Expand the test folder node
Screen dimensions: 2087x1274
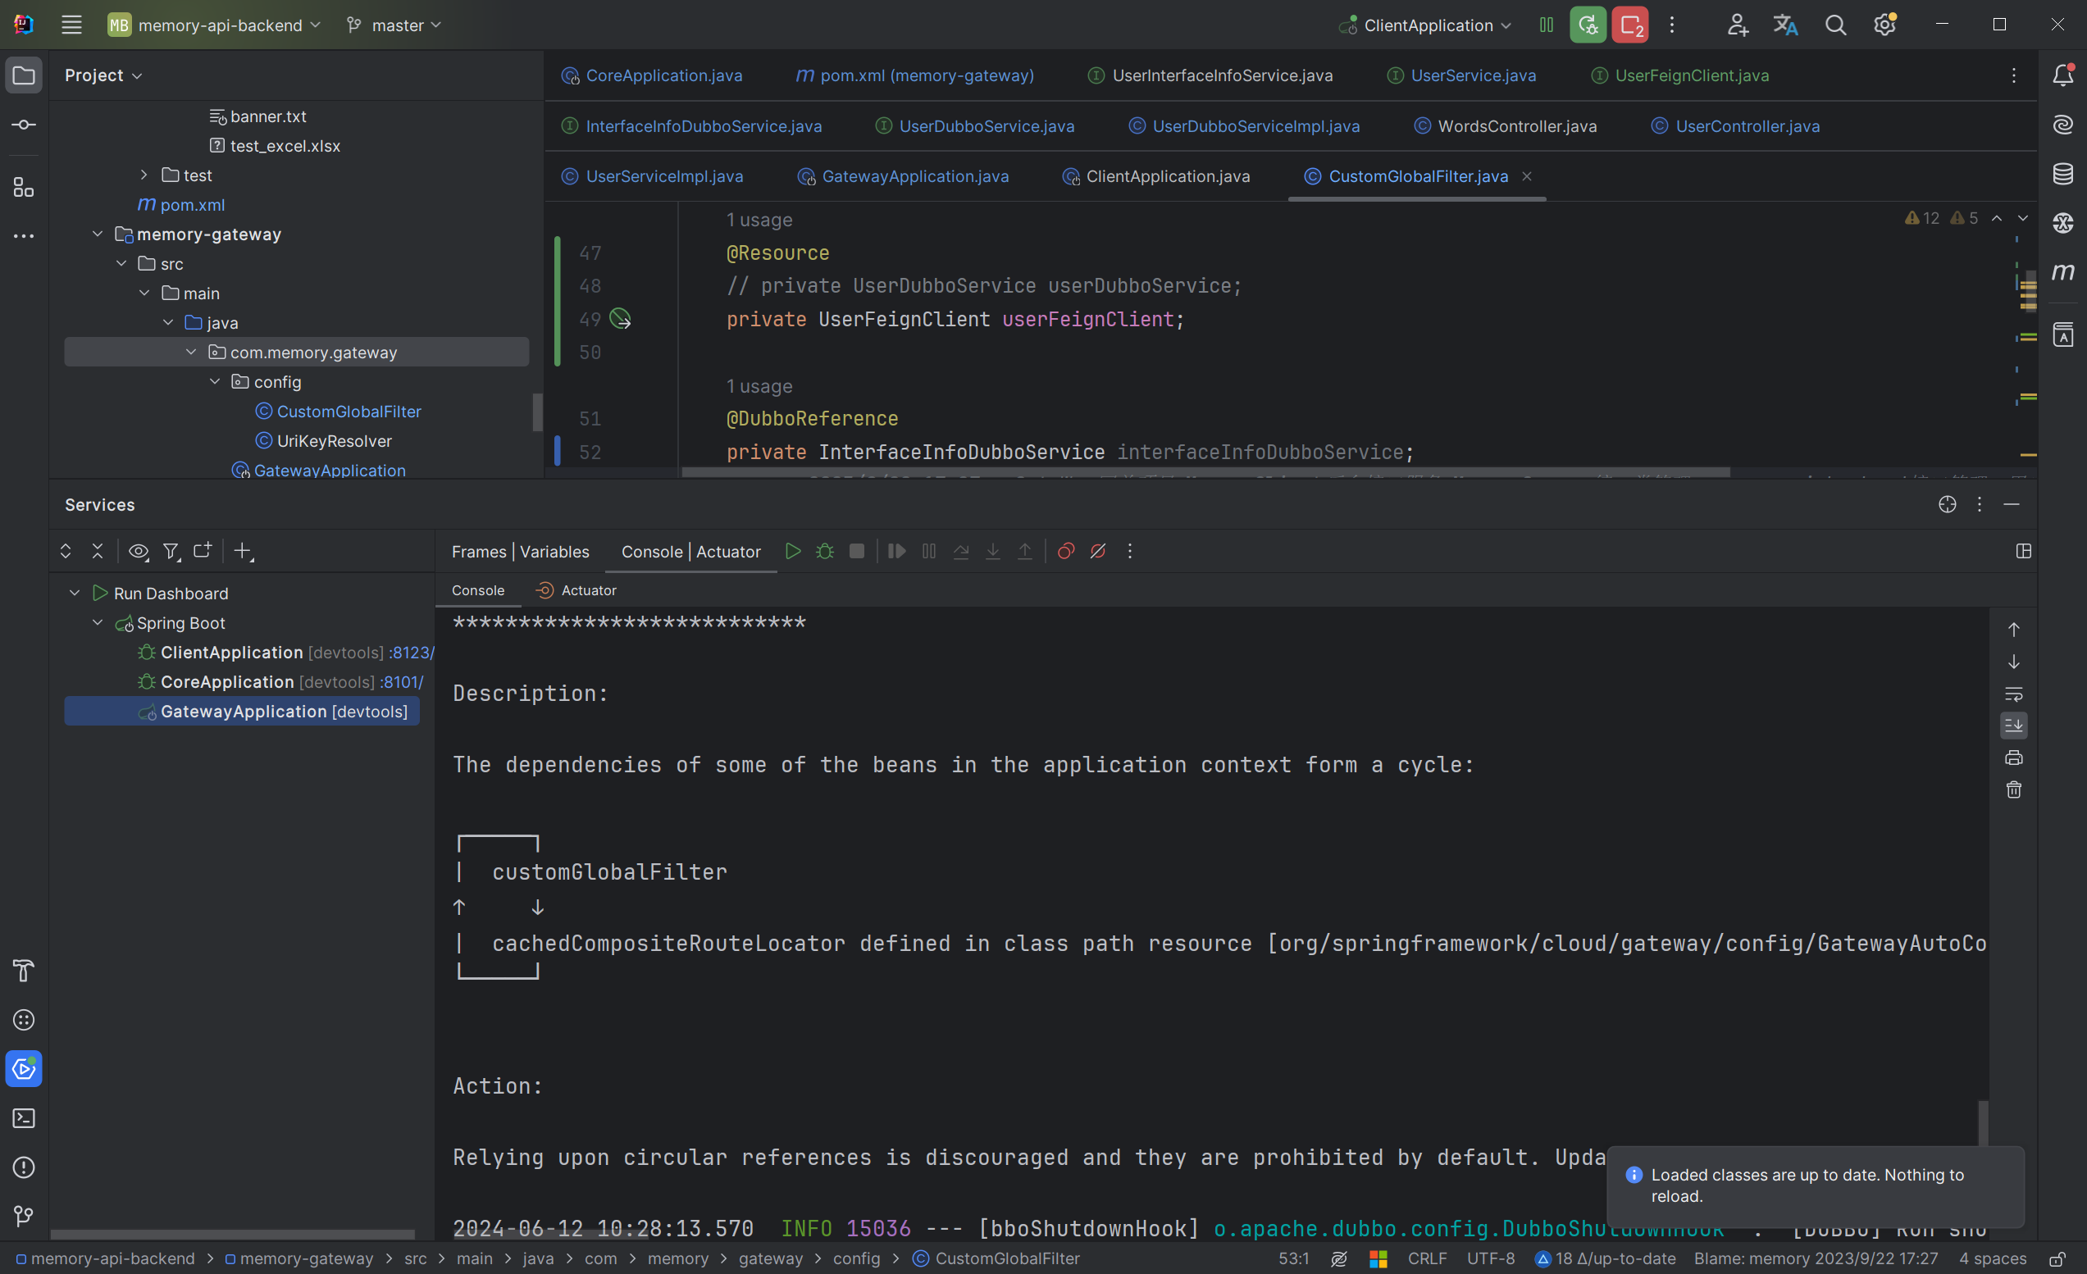[144, 175]
